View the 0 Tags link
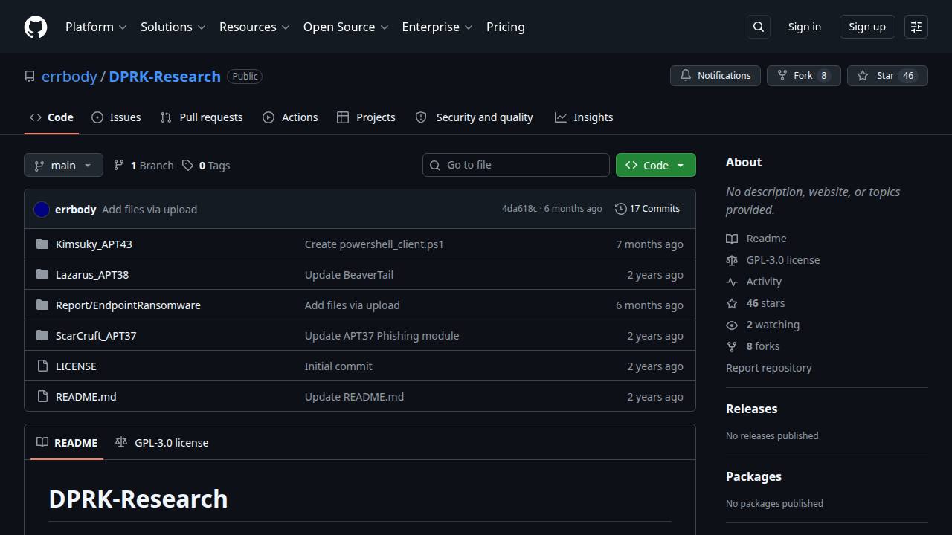Viewport: 952px width, 535px height. (x=206, y=165)
